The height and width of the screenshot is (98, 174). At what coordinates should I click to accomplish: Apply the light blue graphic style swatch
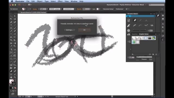tap(146, 38)
